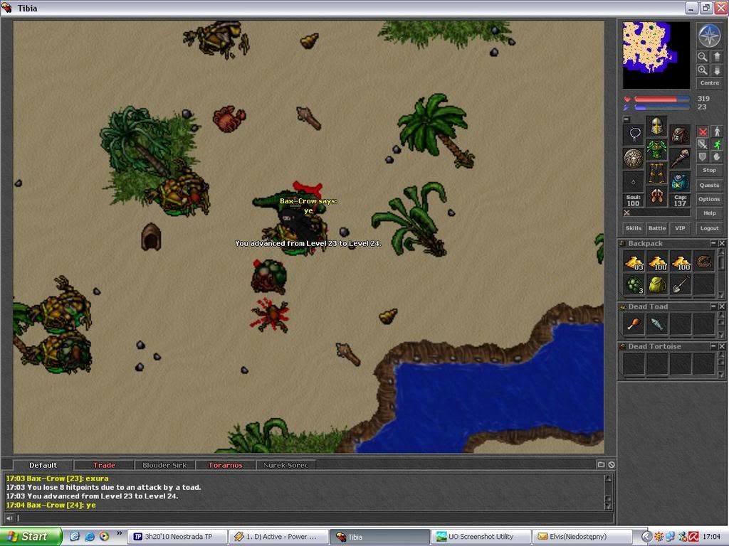Open Blooder Sirk chat tab
Screen dimensions: 729x546
(x=164, y=465)
